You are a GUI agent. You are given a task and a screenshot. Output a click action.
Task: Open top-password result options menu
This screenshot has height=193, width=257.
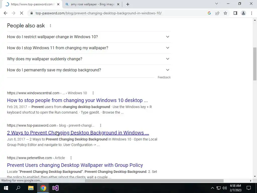point(100,125)
